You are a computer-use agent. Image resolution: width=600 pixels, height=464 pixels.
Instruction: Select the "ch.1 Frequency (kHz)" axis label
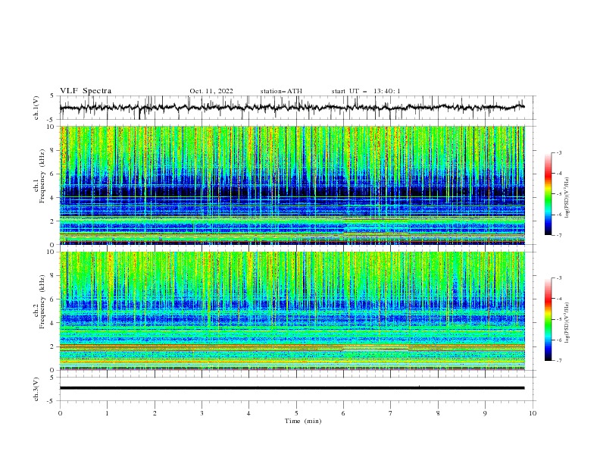(39, 177)
